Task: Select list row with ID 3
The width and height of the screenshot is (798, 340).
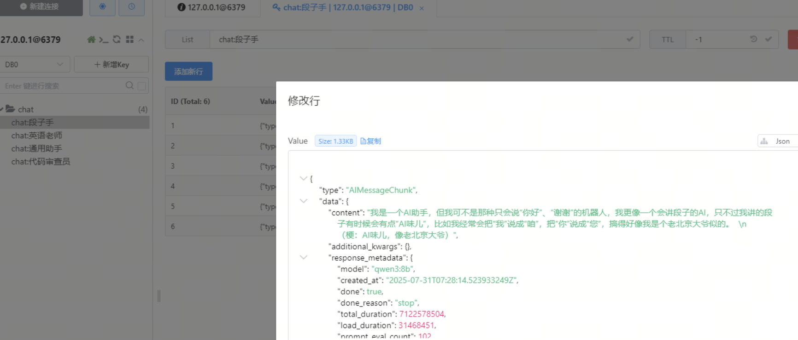Action: [x=220, y=166]
